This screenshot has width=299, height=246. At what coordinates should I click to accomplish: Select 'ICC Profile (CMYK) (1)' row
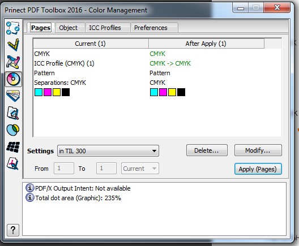64,63
